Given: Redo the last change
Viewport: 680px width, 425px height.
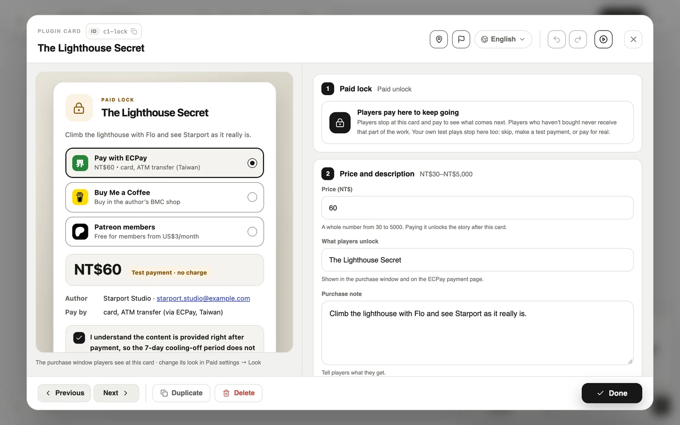Looking at the screenshot, I should [578, 39].
